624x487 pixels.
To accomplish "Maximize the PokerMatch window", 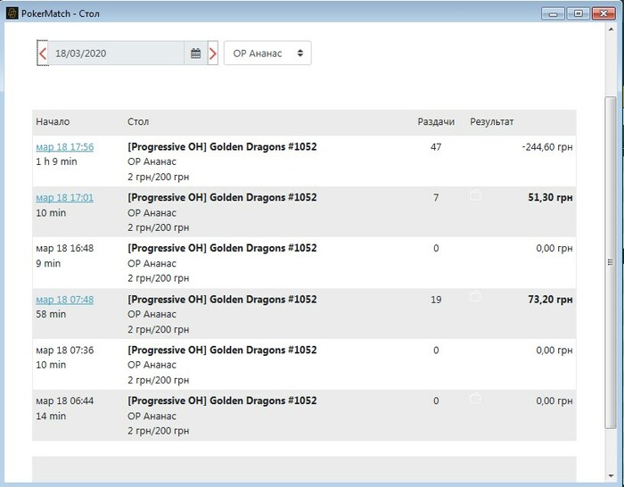I will (579, 13).
